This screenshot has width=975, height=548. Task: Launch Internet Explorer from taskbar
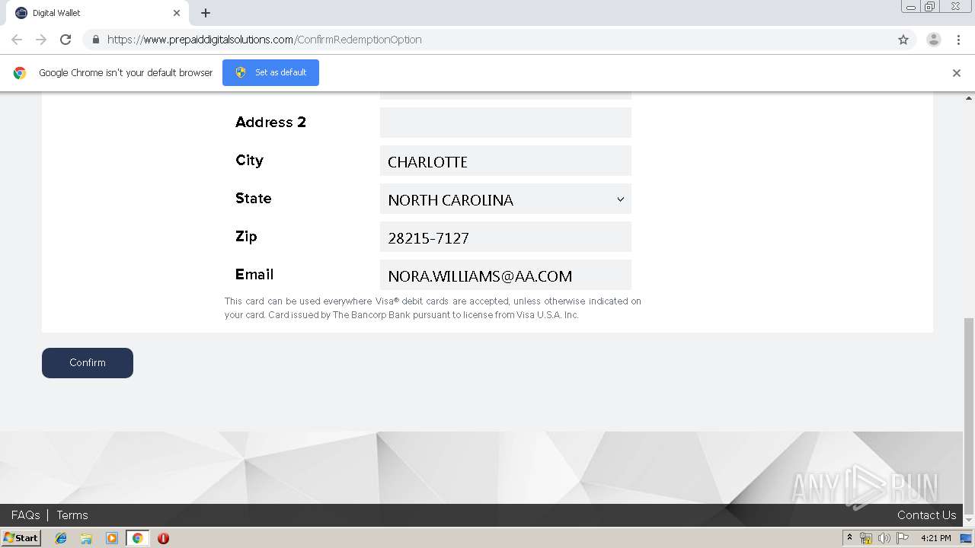click(x=61, y=538)
